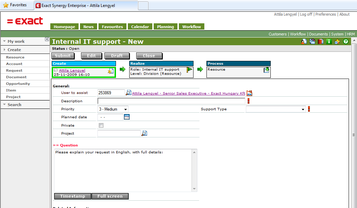Click the green information icon
The image size is (357, 208).
point(329,41)
